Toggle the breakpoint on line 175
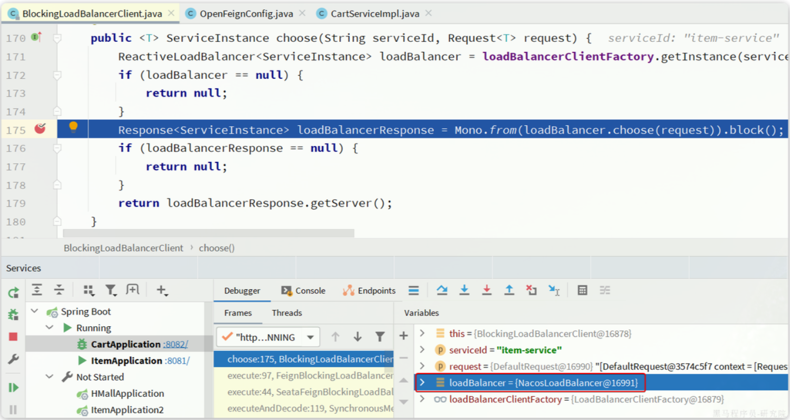 [x=40, y=129]
